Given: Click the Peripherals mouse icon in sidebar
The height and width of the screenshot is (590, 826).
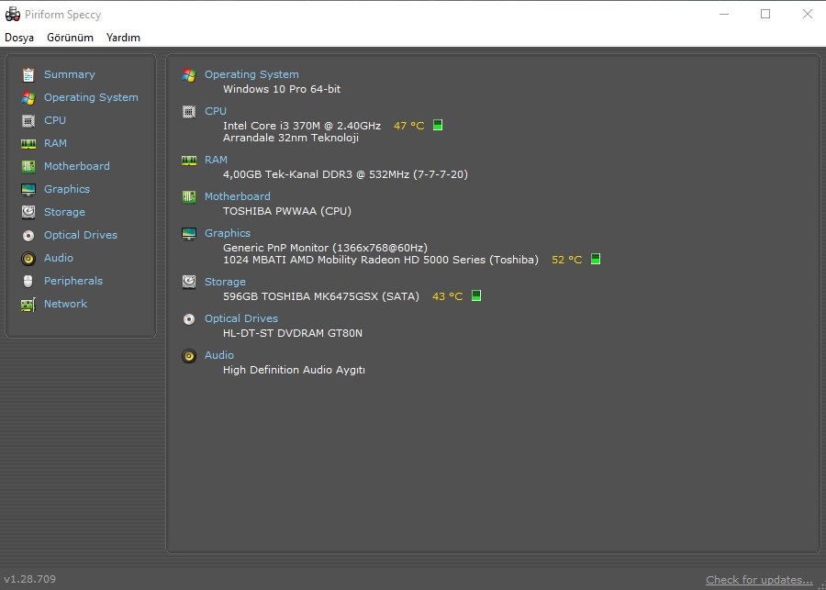Looking at the screenshot, I should 28,282.
